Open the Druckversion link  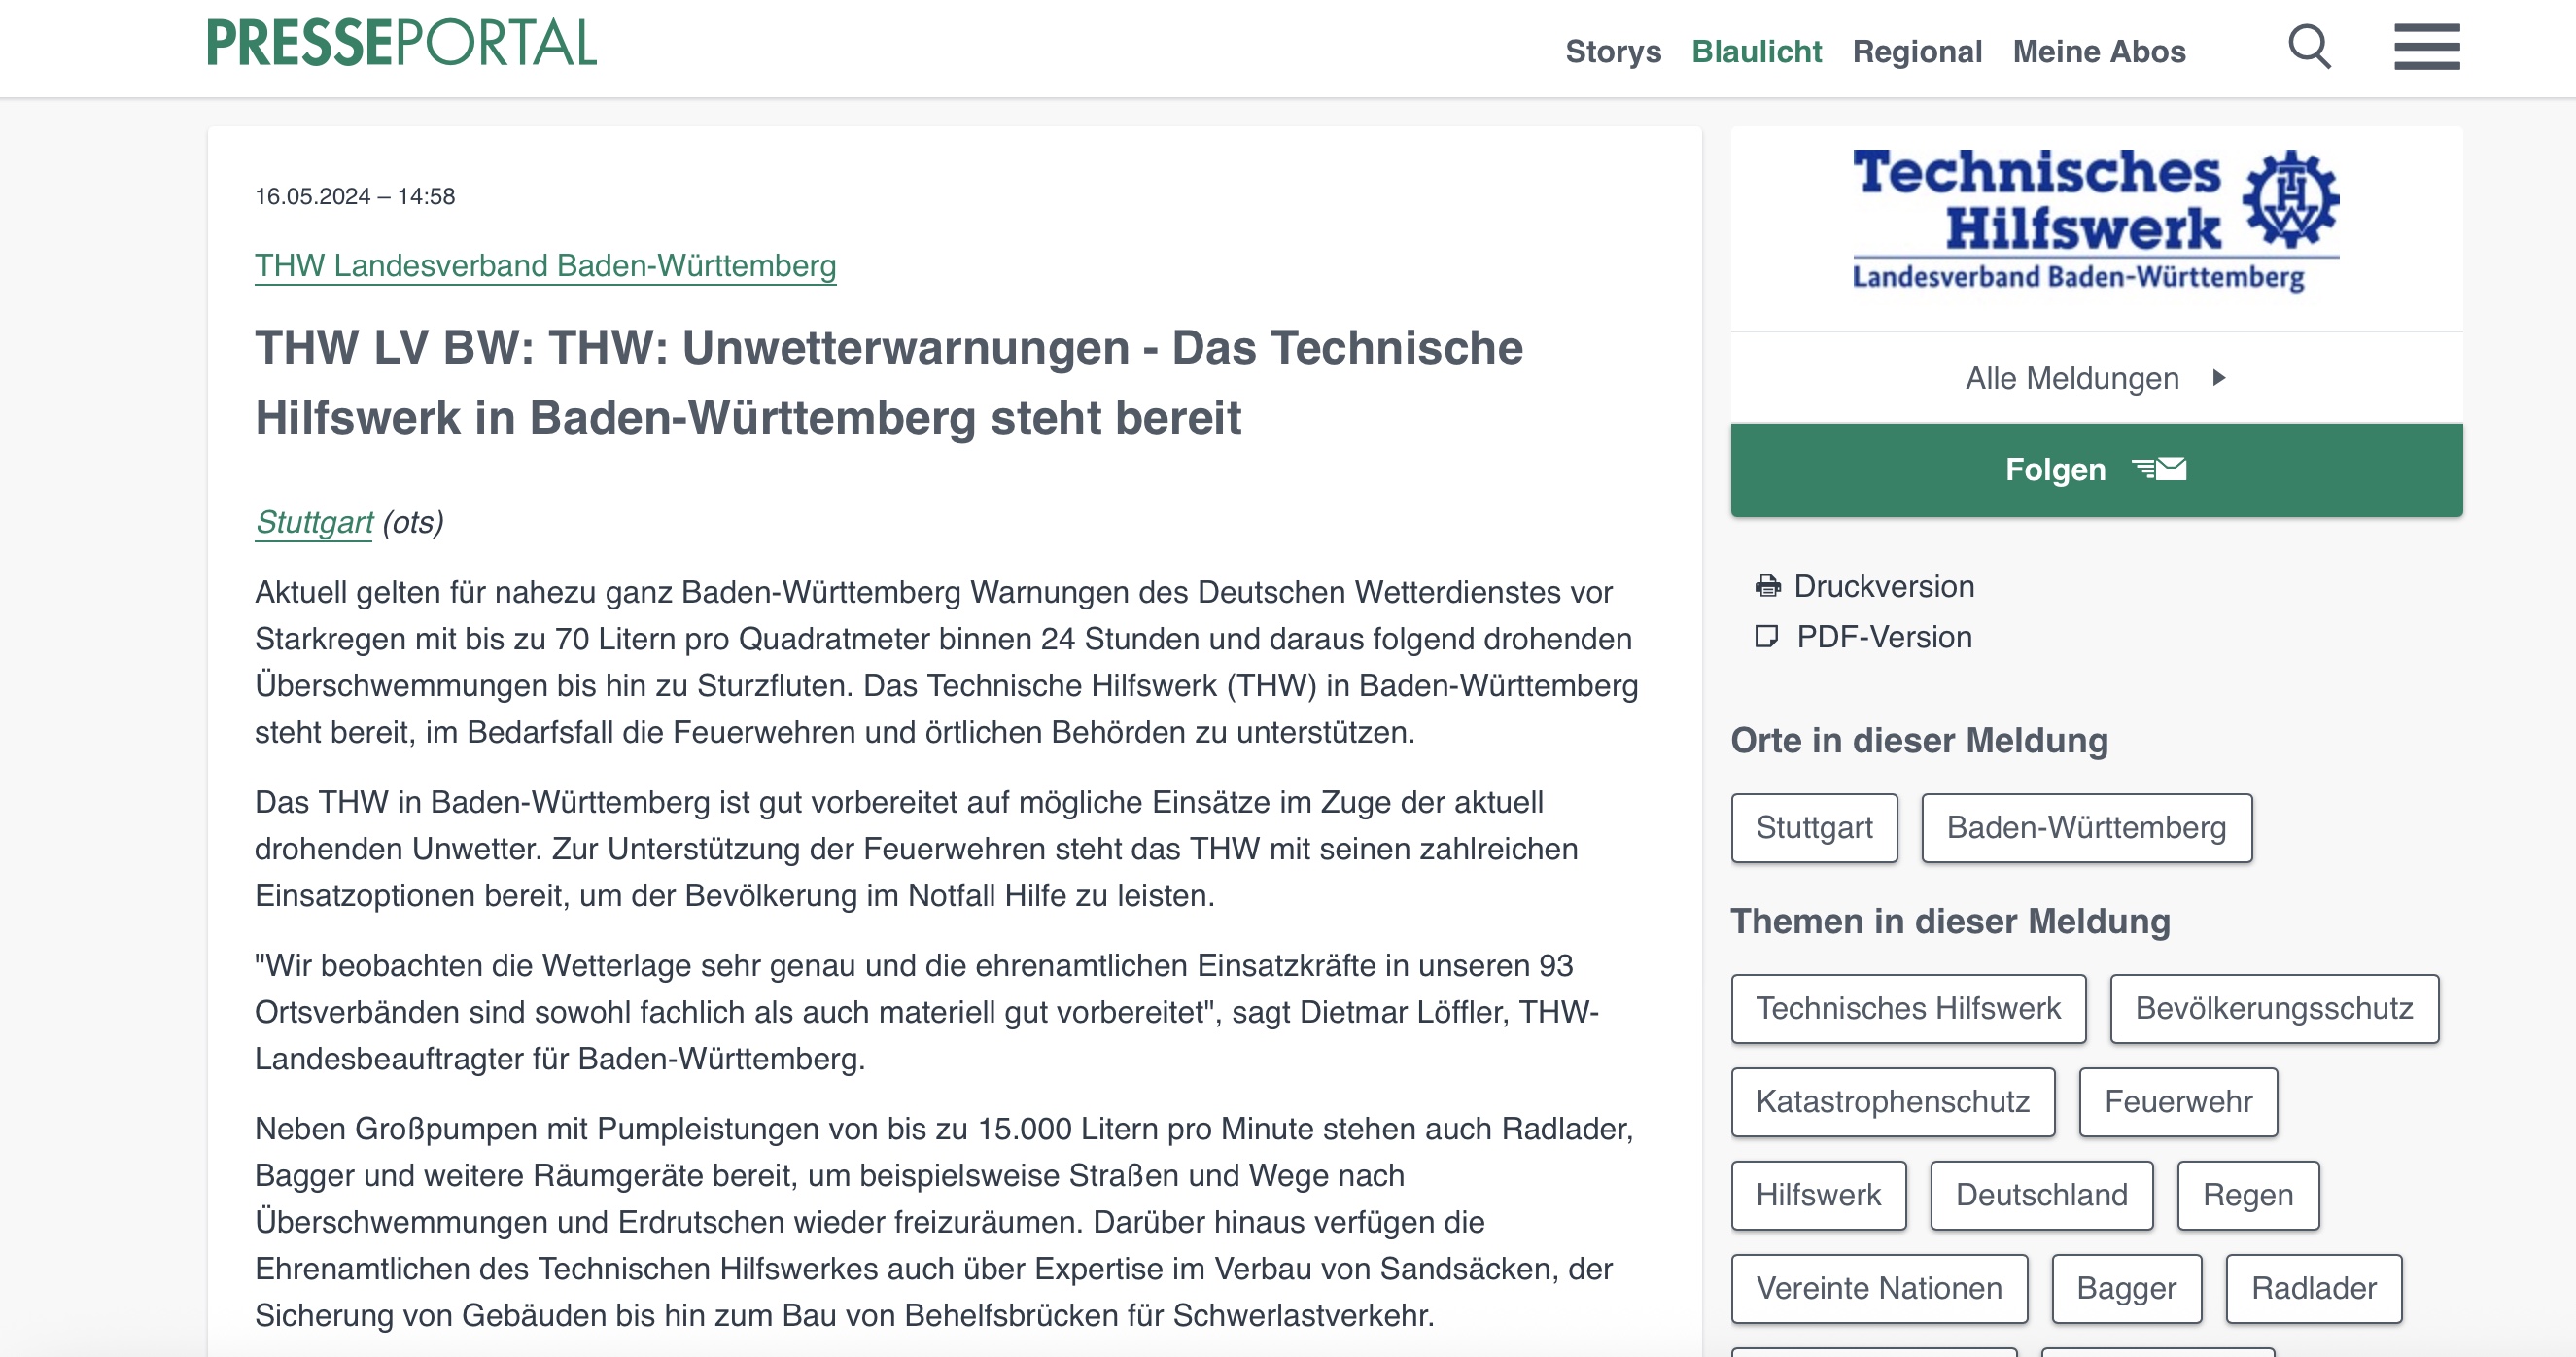[1884, 586]
